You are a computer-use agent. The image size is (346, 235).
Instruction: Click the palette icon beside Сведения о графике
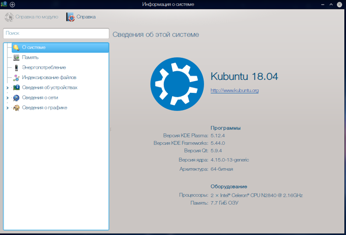click(16, 108)
